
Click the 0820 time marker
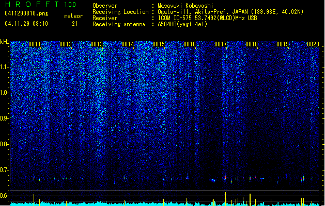[313, 44]
